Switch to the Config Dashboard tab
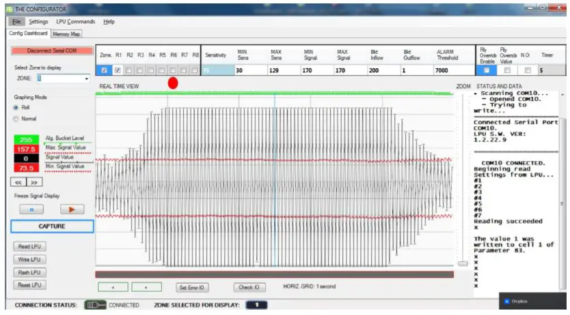570x315 pixels. coord(28,33)
